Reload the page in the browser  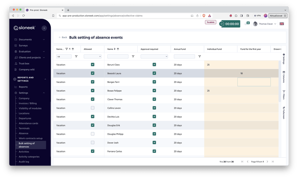23,16
